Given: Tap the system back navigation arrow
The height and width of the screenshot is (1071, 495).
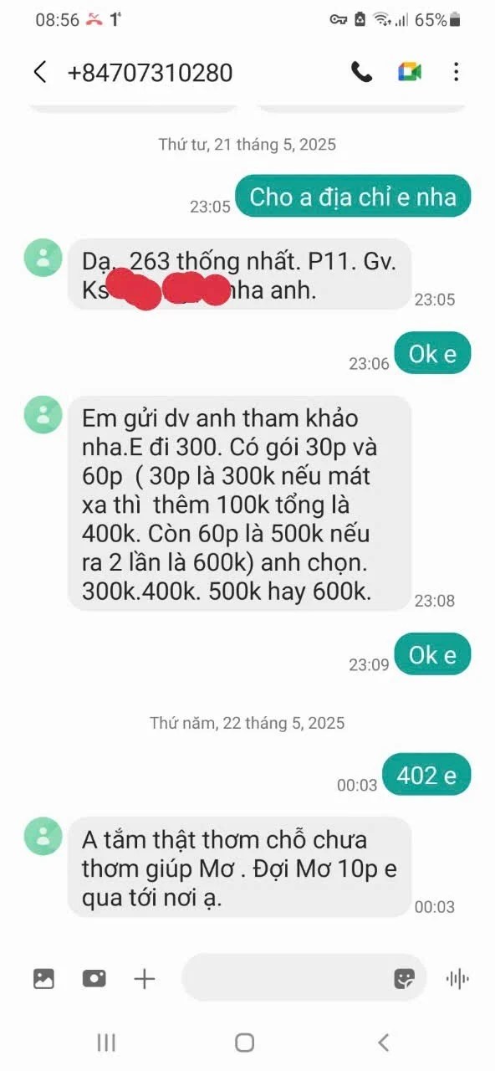Looking at the screenshot, I should coord(383,1042).
